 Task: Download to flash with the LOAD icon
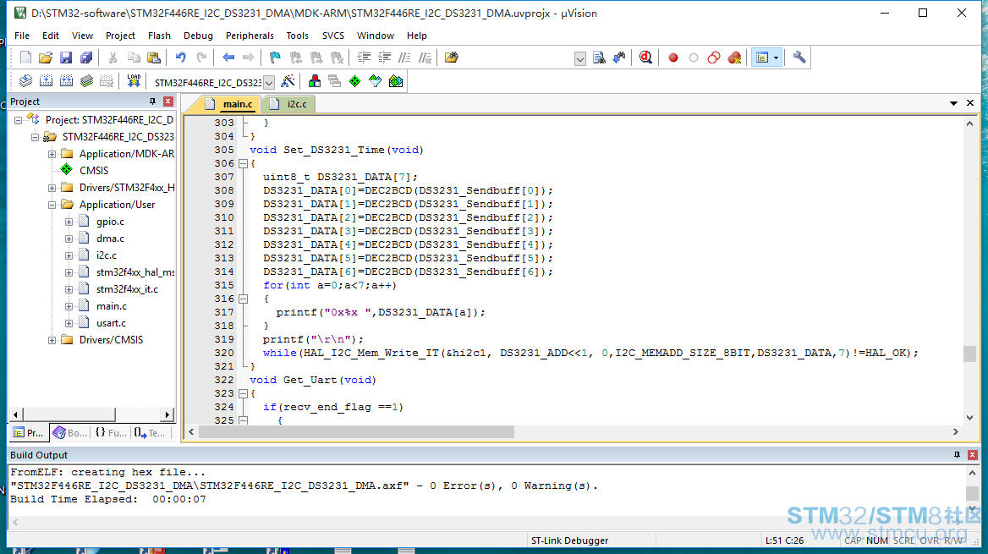coord(134,80)
